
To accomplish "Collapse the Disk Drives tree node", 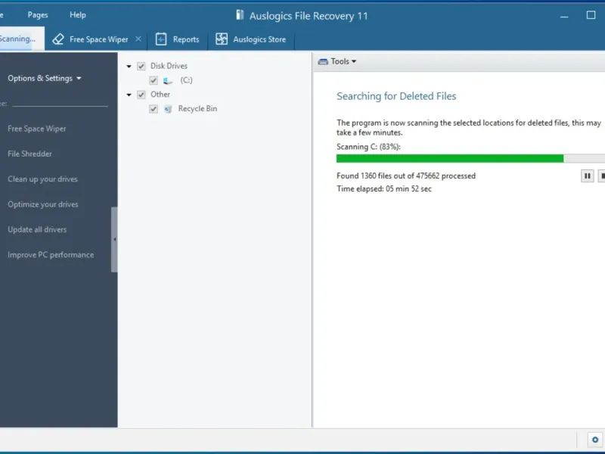I will tap(129, 67).
